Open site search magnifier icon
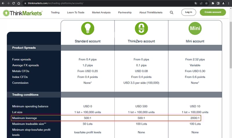This screenshot has width=232, height=138. [171, 12]
